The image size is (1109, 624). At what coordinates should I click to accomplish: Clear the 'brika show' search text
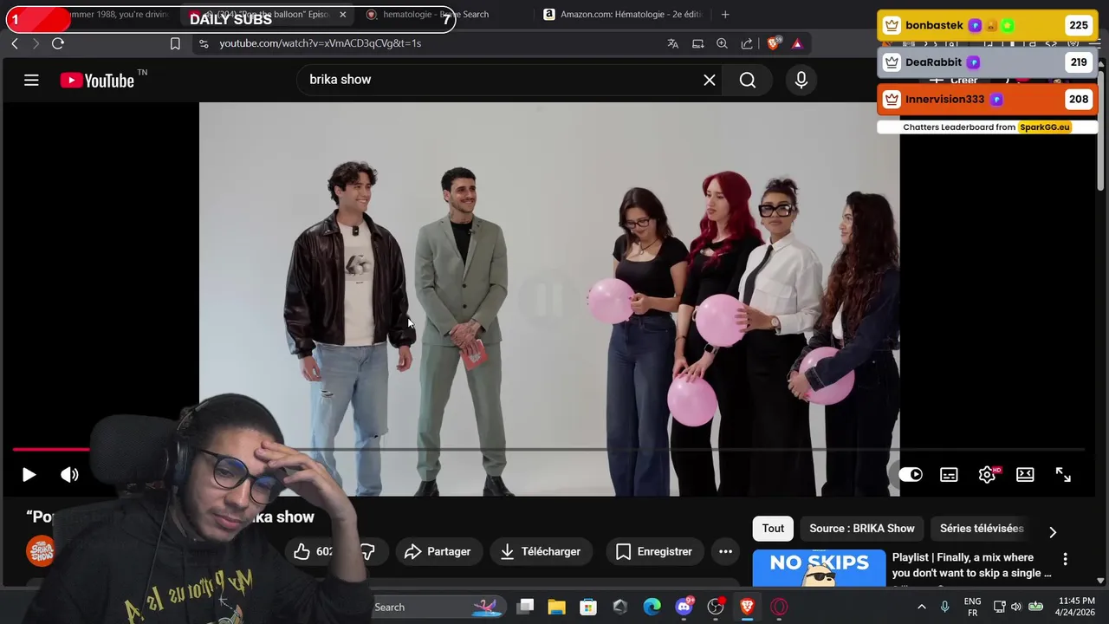click(x=709, y=80)
